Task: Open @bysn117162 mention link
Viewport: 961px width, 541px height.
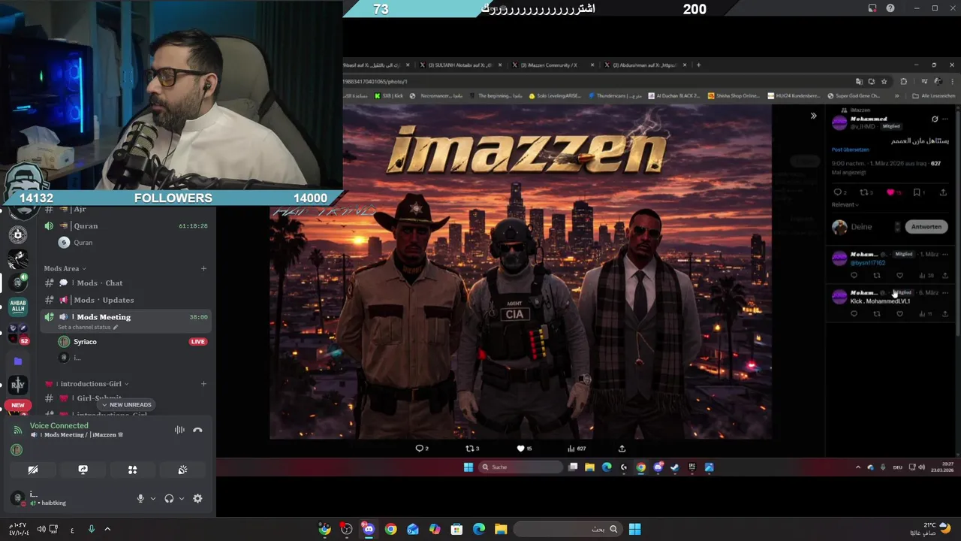Action: (867, 263)
